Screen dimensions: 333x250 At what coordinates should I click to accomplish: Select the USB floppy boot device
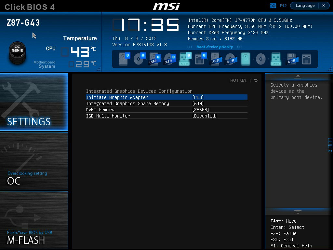point(292,59)
